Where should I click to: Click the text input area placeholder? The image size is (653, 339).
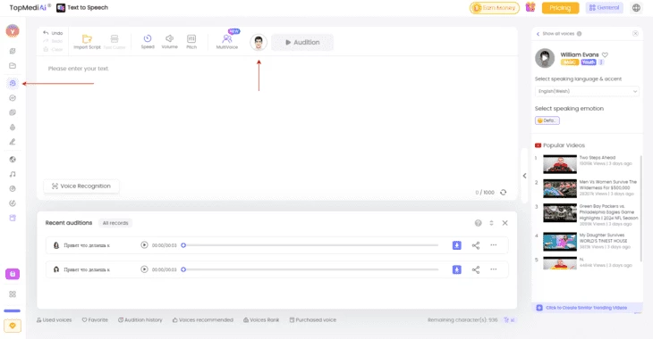(79, 69)
